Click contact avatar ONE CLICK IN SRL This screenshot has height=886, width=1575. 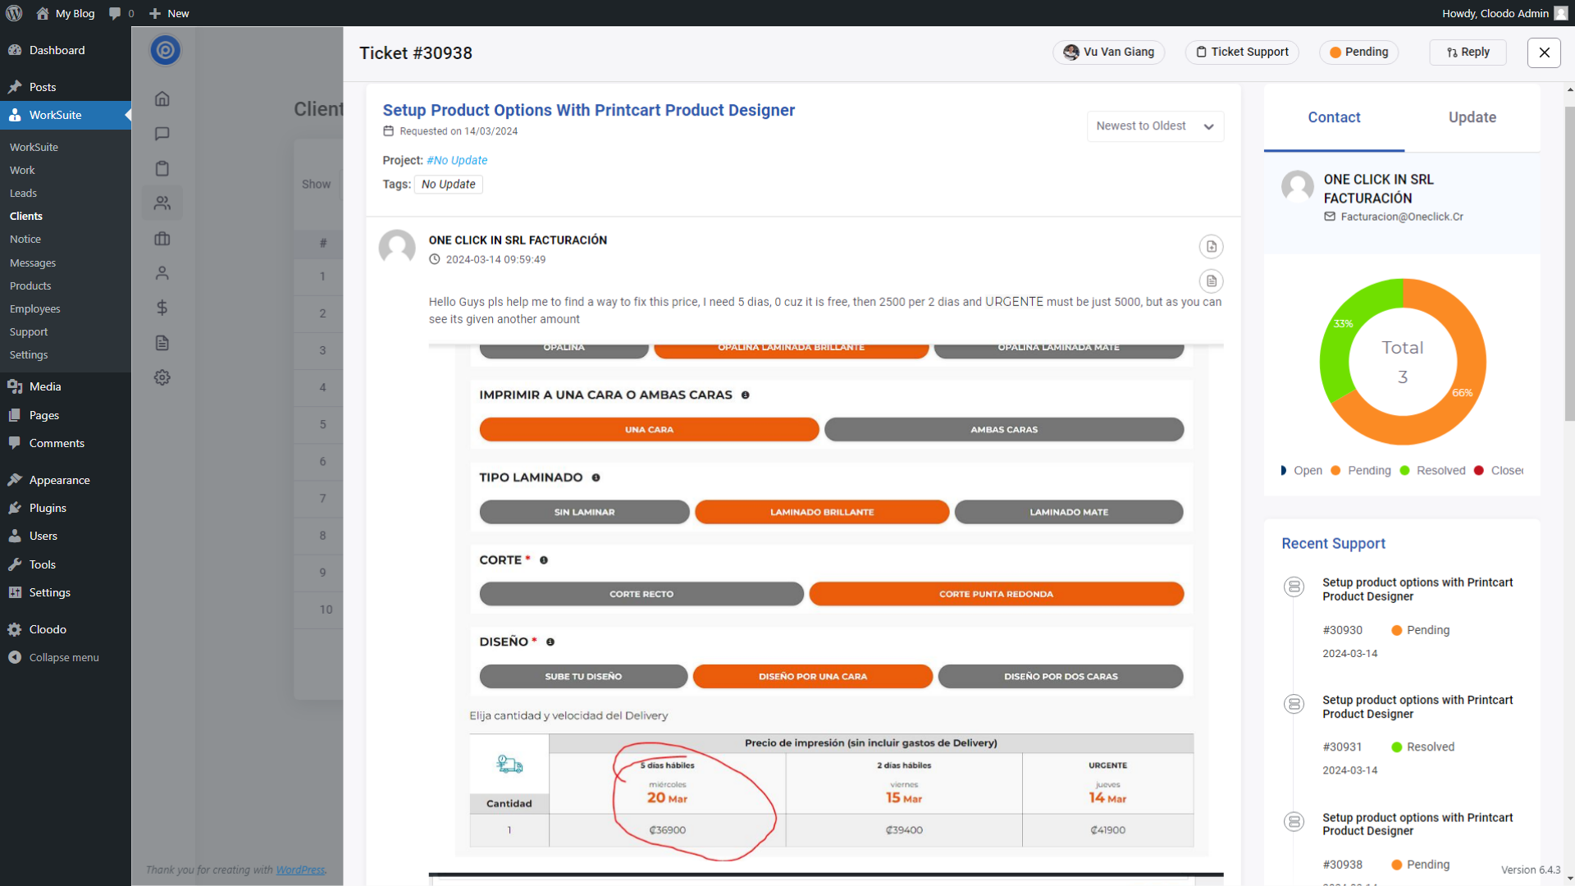[1298, 186]
